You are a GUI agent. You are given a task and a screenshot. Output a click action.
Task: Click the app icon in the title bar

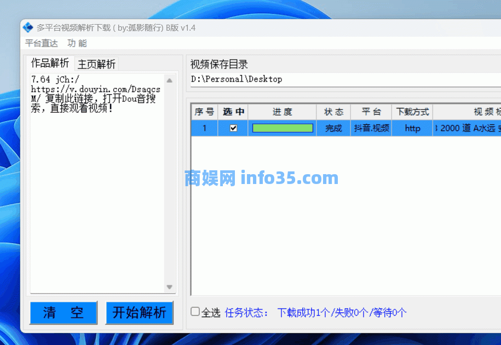[27, 27]
